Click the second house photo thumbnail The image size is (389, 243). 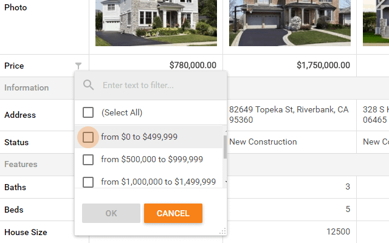point(289,23)
